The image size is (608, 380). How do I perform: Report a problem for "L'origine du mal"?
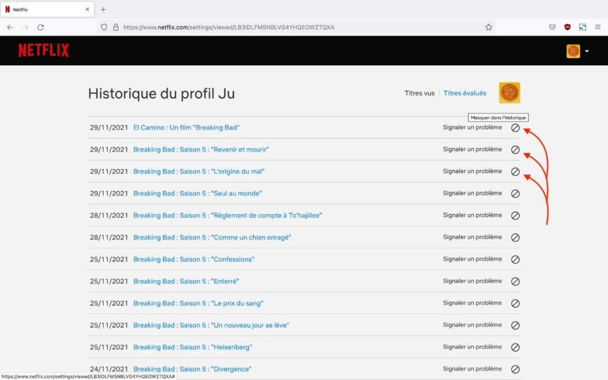pos(472,171)
